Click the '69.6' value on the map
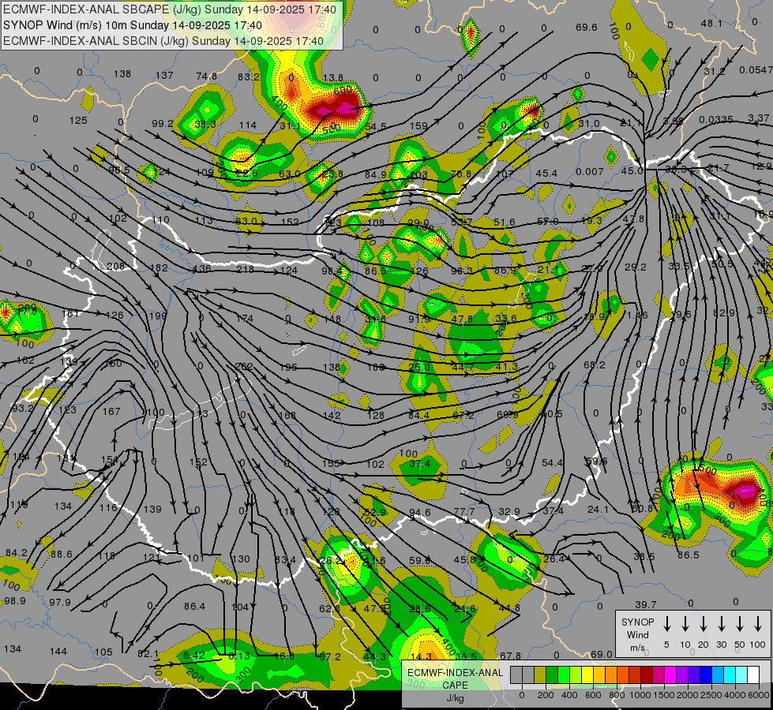 tap(587, 27)
